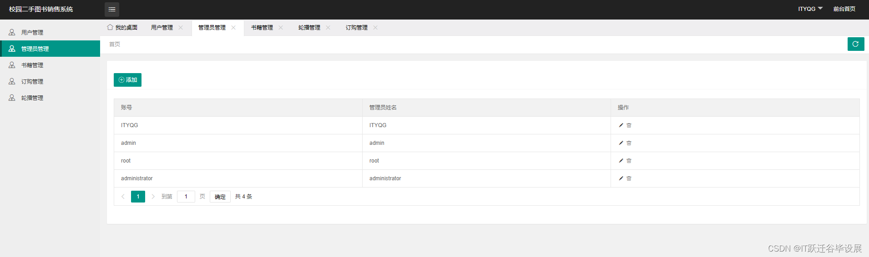869x257 pixels.
Task: Open 订购管理 in the sidebar
Action: pyautogui.click(x=50, y=81)
